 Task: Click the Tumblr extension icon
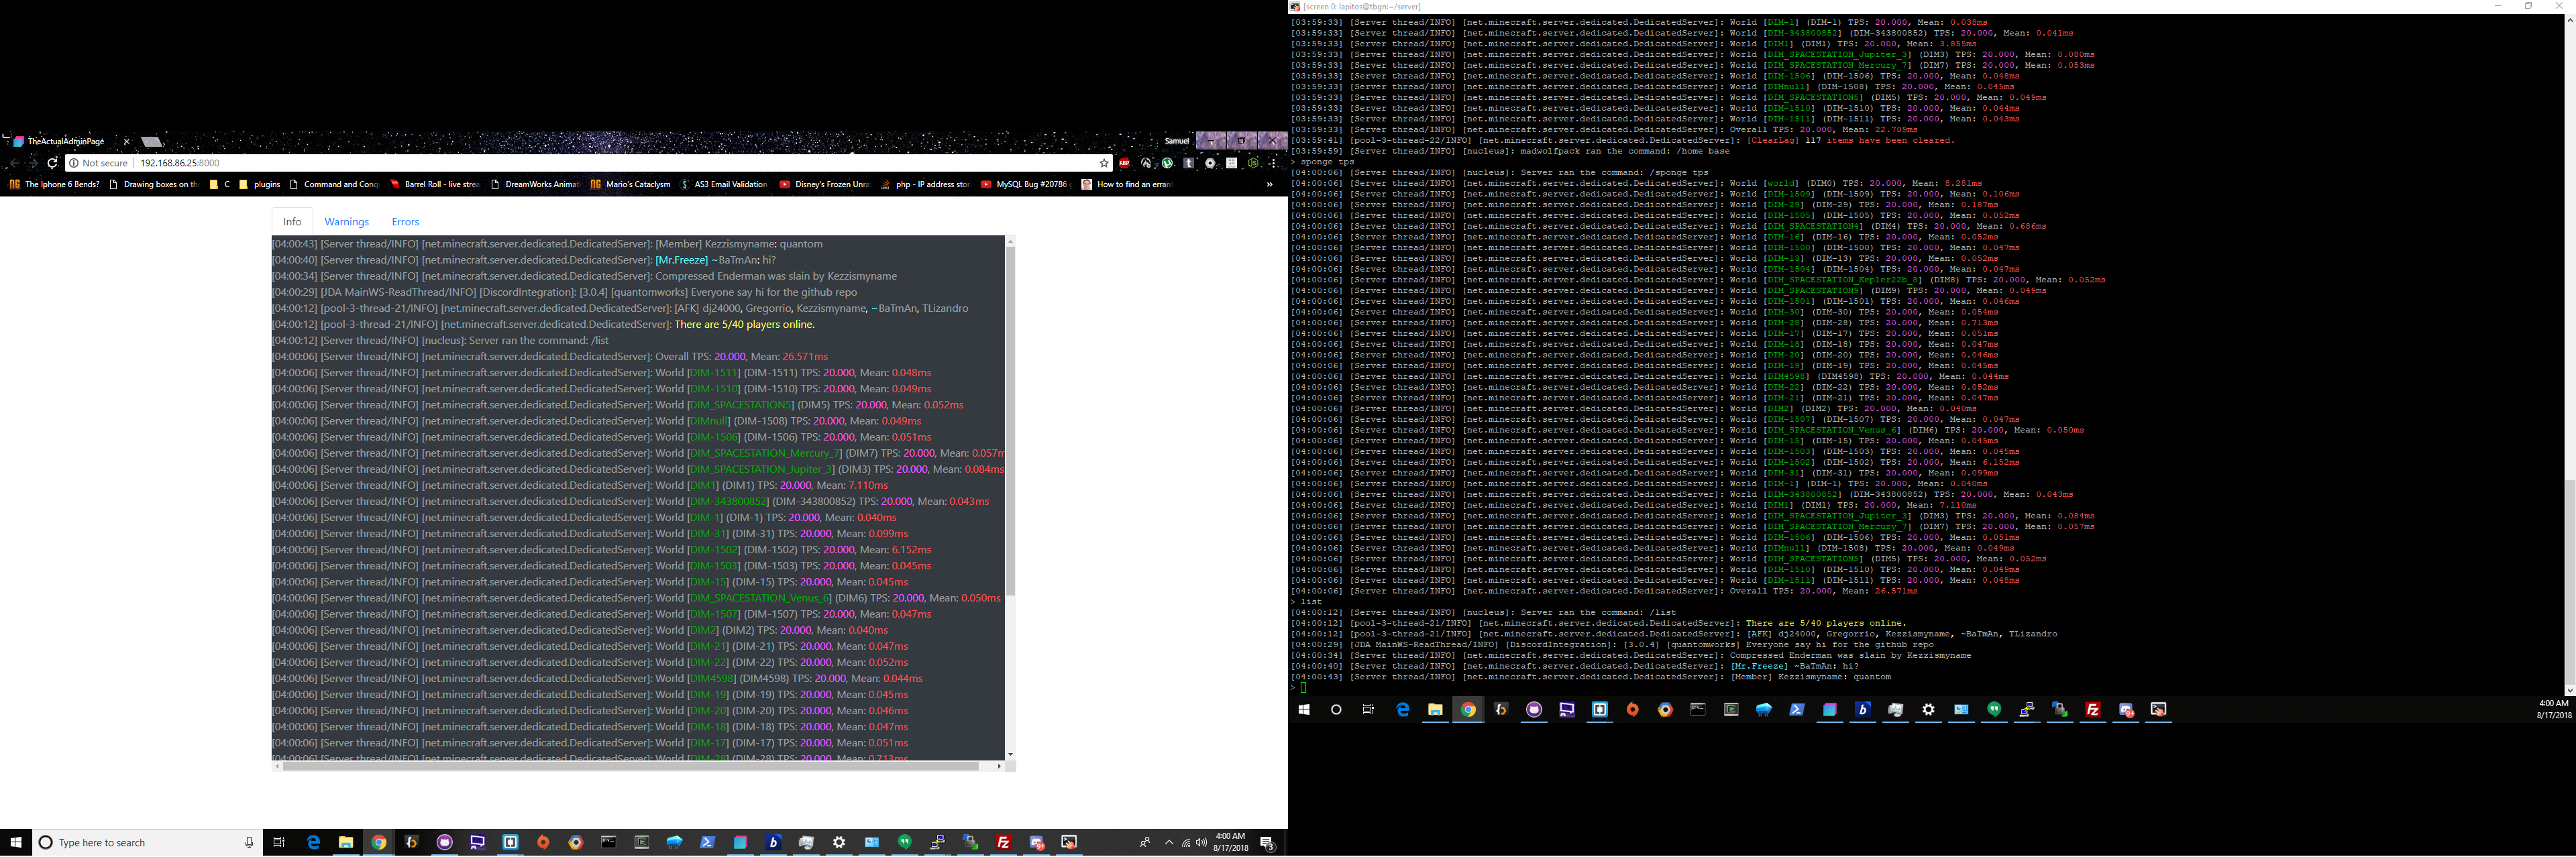click(1189, 163)
